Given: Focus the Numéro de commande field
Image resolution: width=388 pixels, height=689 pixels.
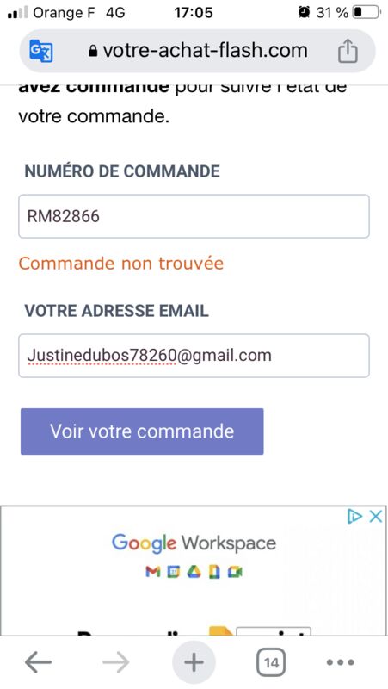Looking at the screenshot, I should (x=194, y=216).
